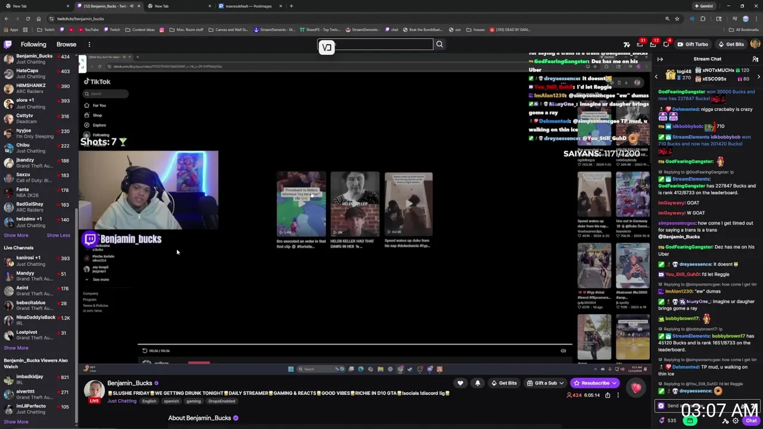Collapse the Stream Chat panel
Viewport: 763px width, 429px height.
click(660, 59)
